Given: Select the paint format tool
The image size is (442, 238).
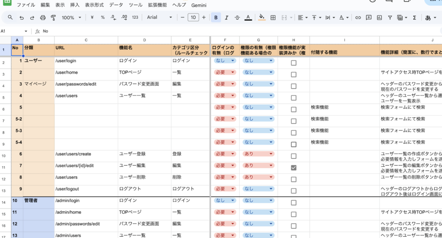Looking at the screenshot, I should pos(54,18).
